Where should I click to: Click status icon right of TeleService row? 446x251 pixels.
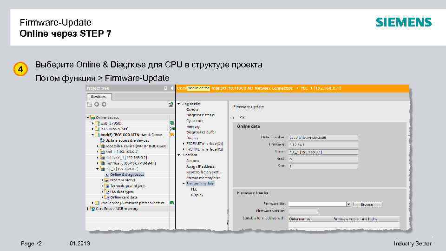tap(172, 203)
